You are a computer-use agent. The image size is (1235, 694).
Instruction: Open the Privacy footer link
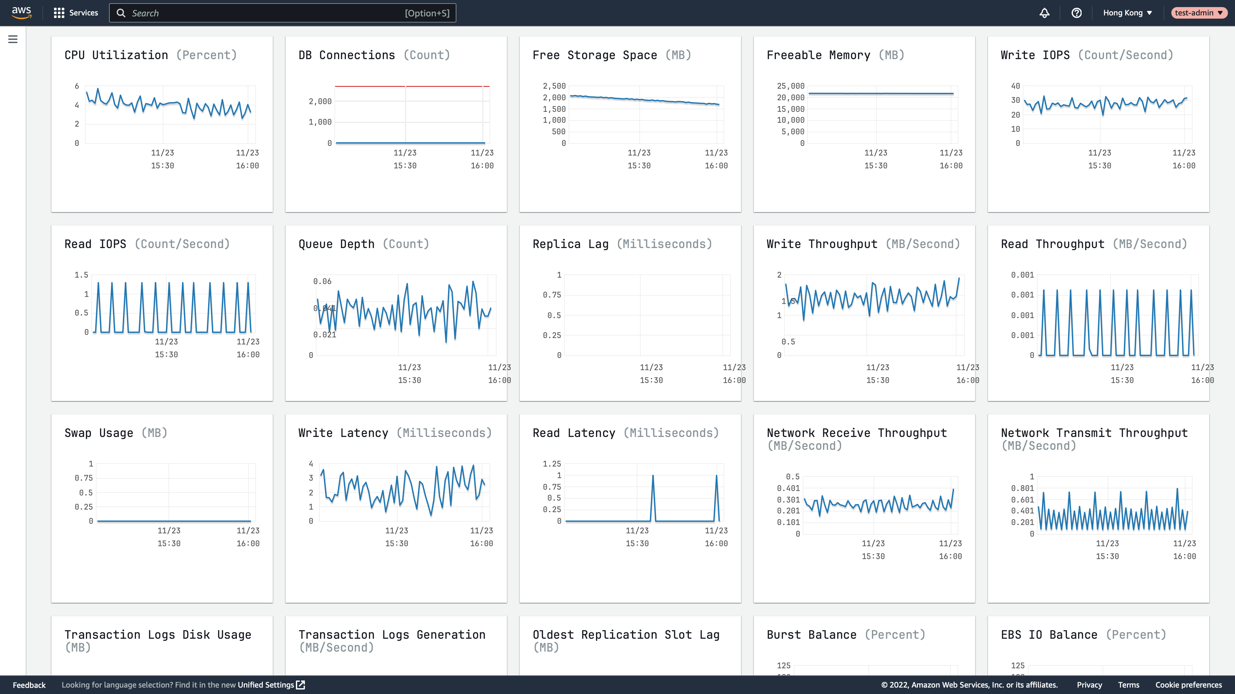(1089, 685)
